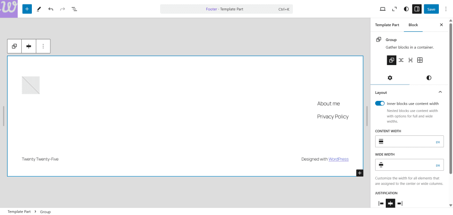Open the device preview (View) icon

coord(383,9)
